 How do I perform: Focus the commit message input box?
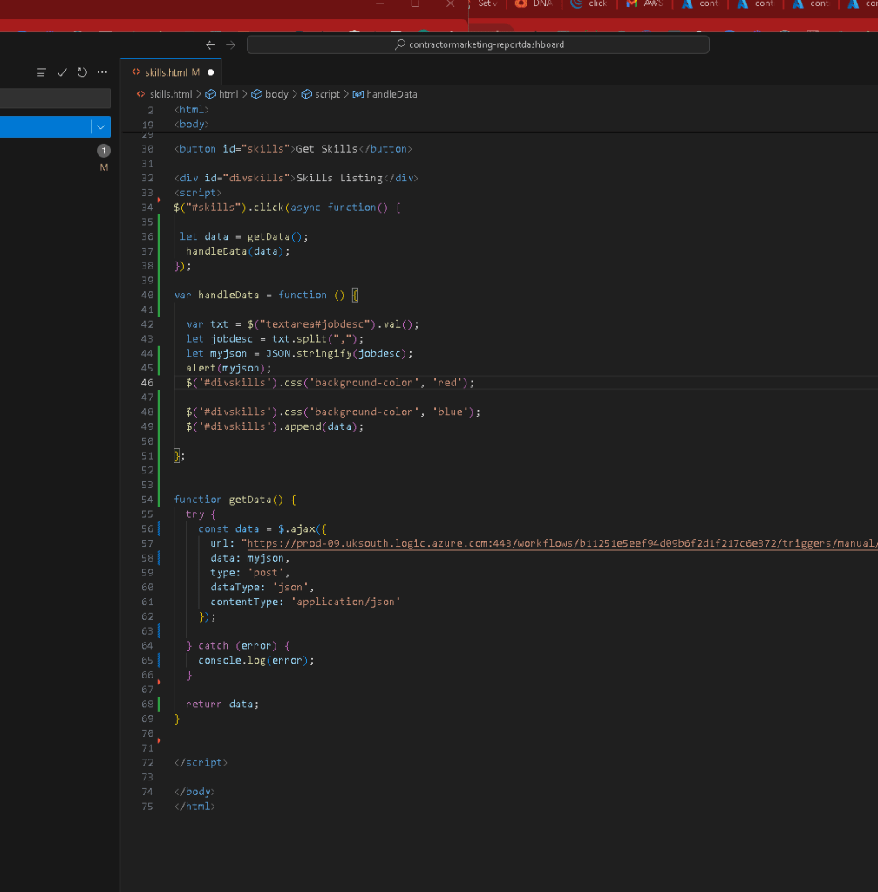[55, 99]
